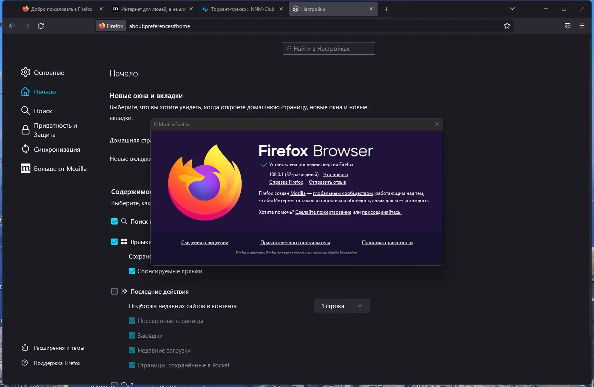Reload the current page
The width and height of the screenshot is (594, 387).
[x=41, y=26]
